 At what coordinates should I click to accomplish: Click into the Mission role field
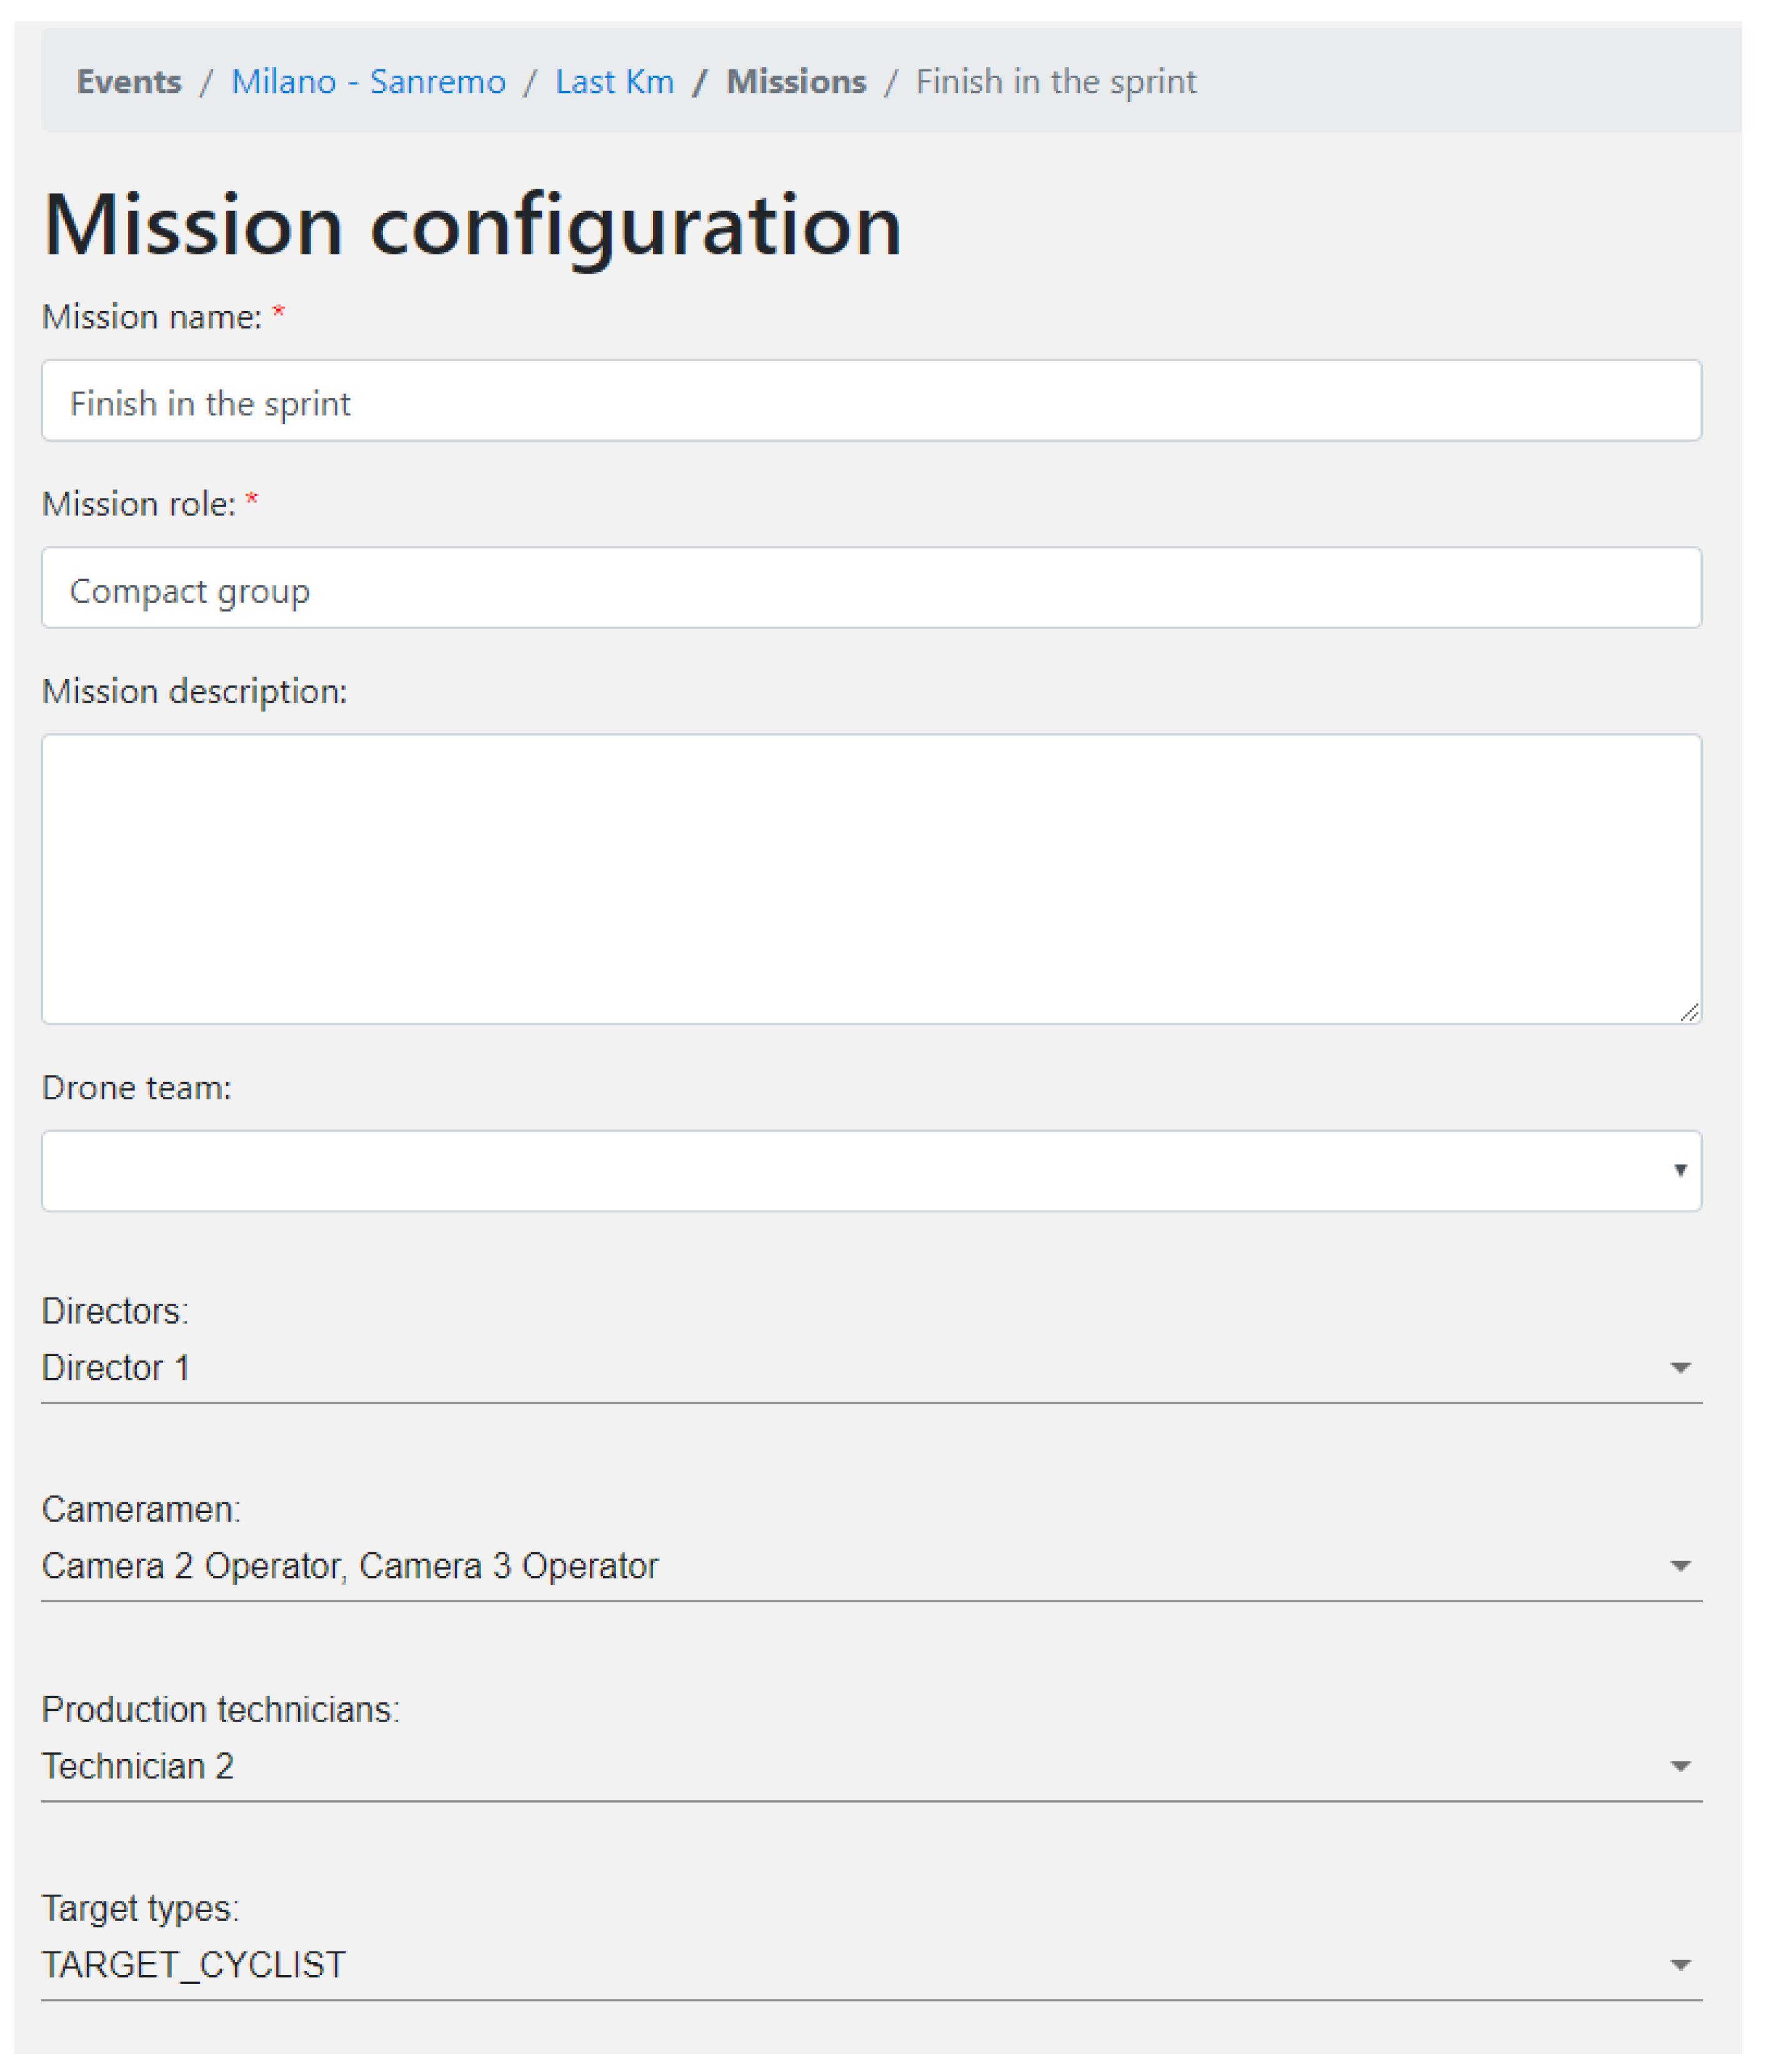point(870,588)
